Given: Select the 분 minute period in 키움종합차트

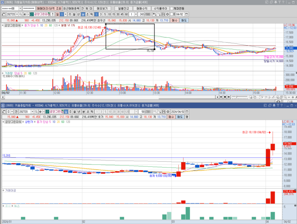Looking at the screenshot, I should [x=83, y=112].
